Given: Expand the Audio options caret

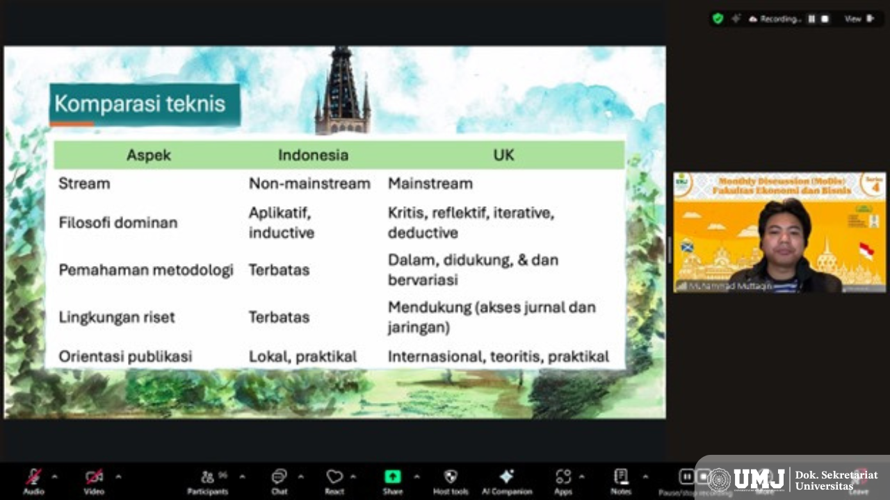Looking at the screenshot, I should [54, 476].
